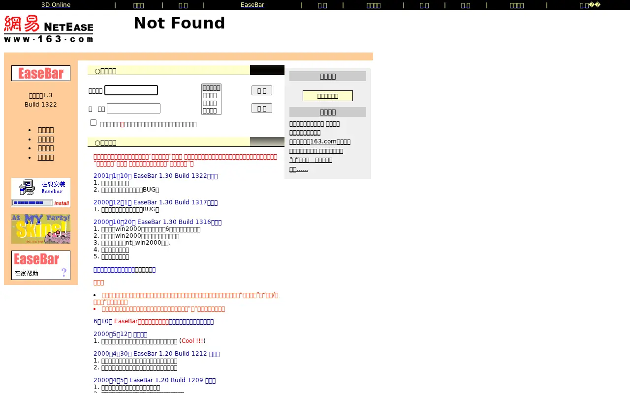630x393 pixels.
Task: Click the EaseBar 1.20 Build 1212 release heading
Action: [x=157, y=354]
